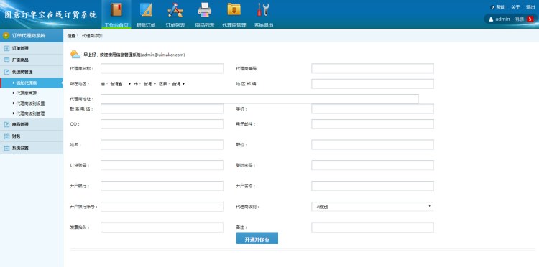The height and width of the screenshot is (267, 539).
Task: Click the 备注 input field
Action: tap(372, 228)
